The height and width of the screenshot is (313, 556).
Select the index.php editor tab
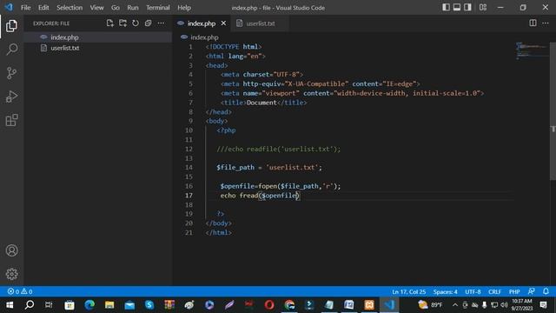click(201, 23)
